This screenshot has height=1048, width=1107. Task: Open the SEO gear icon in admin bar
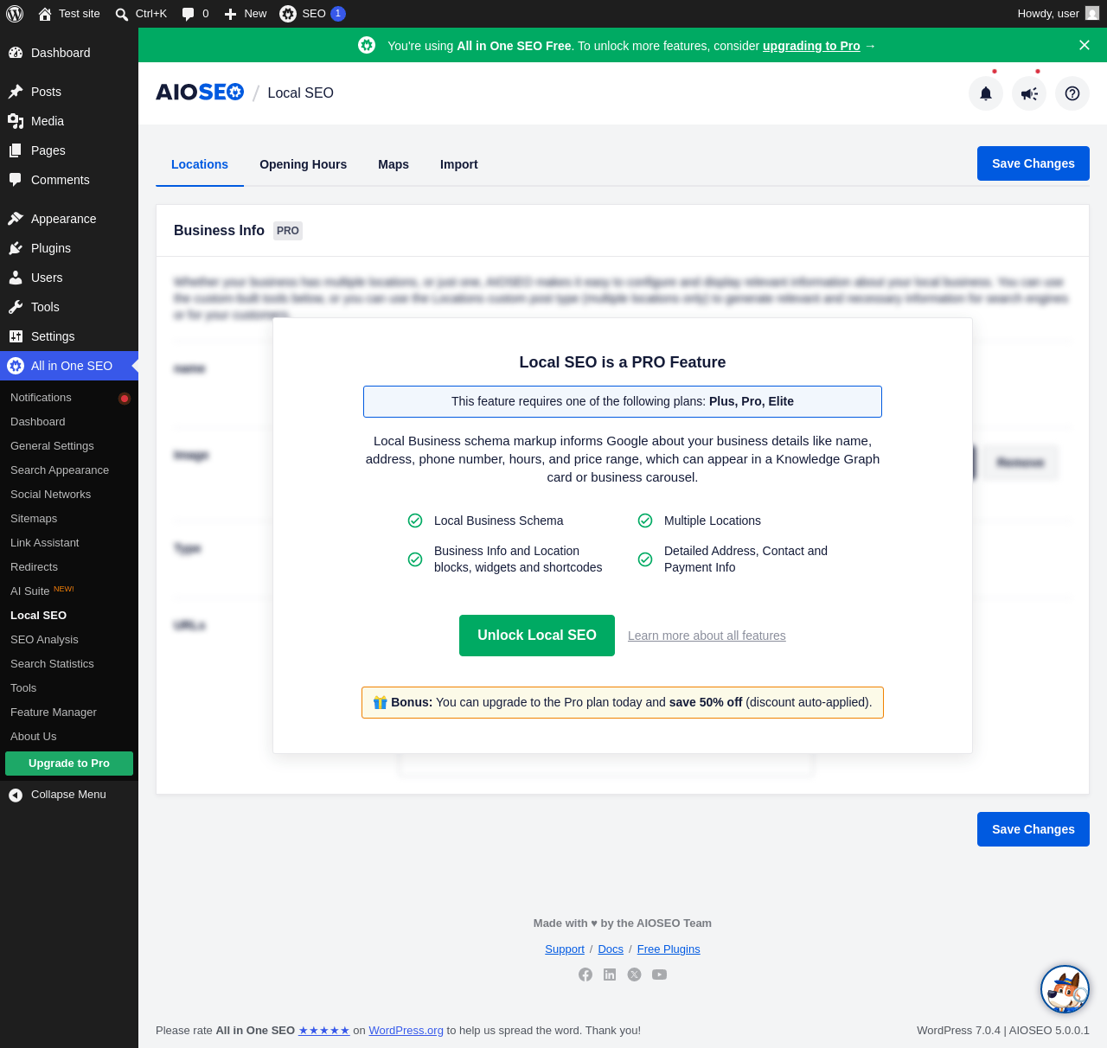click(288, 14)
